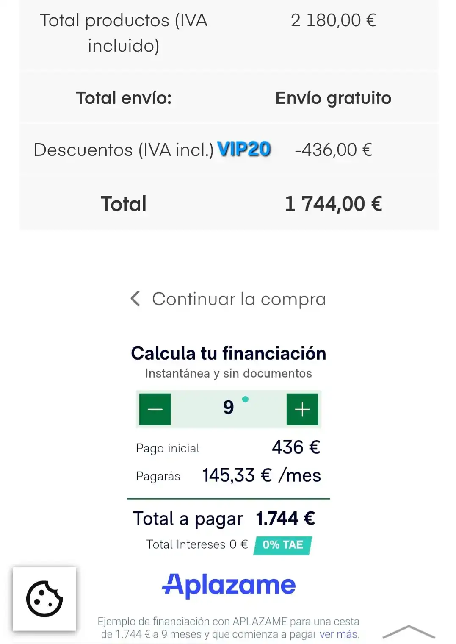Viewport: 456px width, 644px height.
Task: Click the Calcula tu financiación heading
Action: 229,353
